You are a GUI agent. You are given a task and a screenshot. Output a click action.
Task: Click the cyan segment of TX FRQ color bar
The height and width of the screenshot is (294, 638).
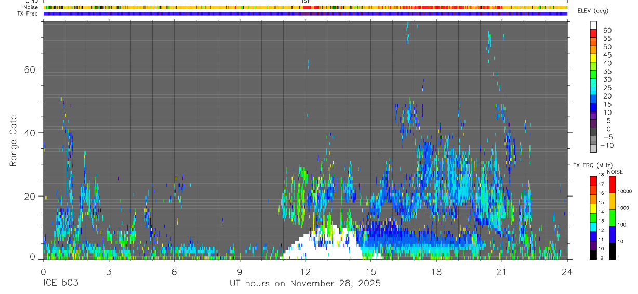tap(593, 227)
